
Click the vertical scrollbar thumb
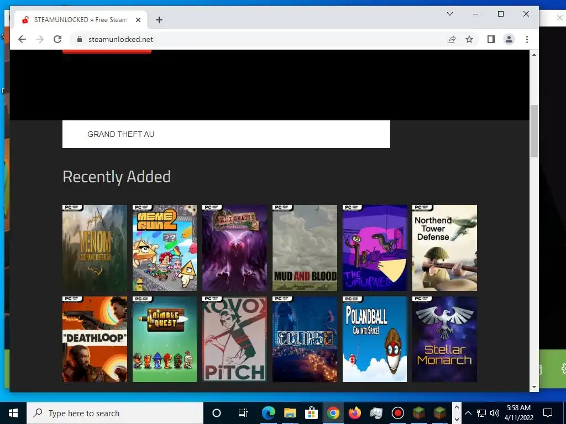pos(534,131)
